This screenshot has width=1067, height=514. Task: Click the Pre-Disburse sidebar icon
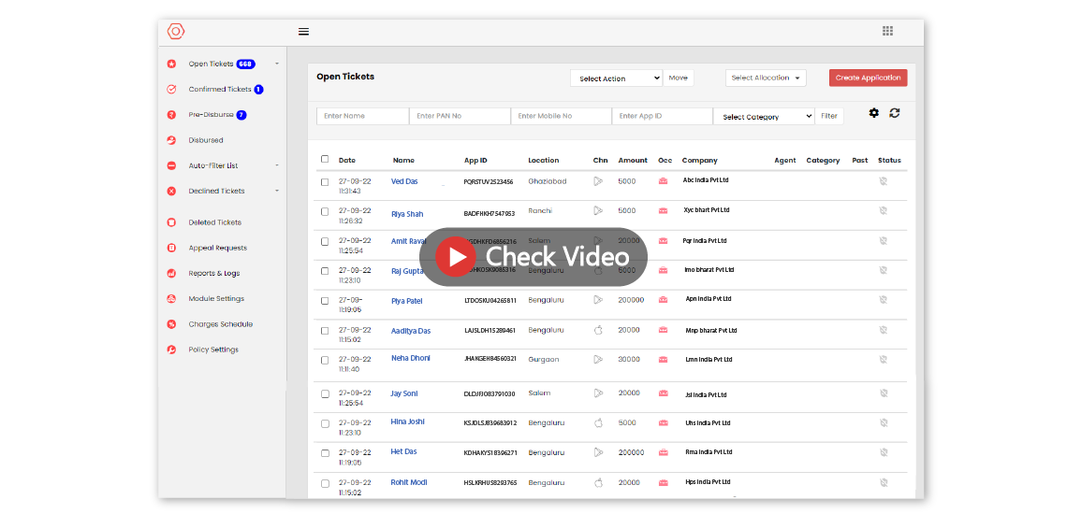tap(171, 115)
